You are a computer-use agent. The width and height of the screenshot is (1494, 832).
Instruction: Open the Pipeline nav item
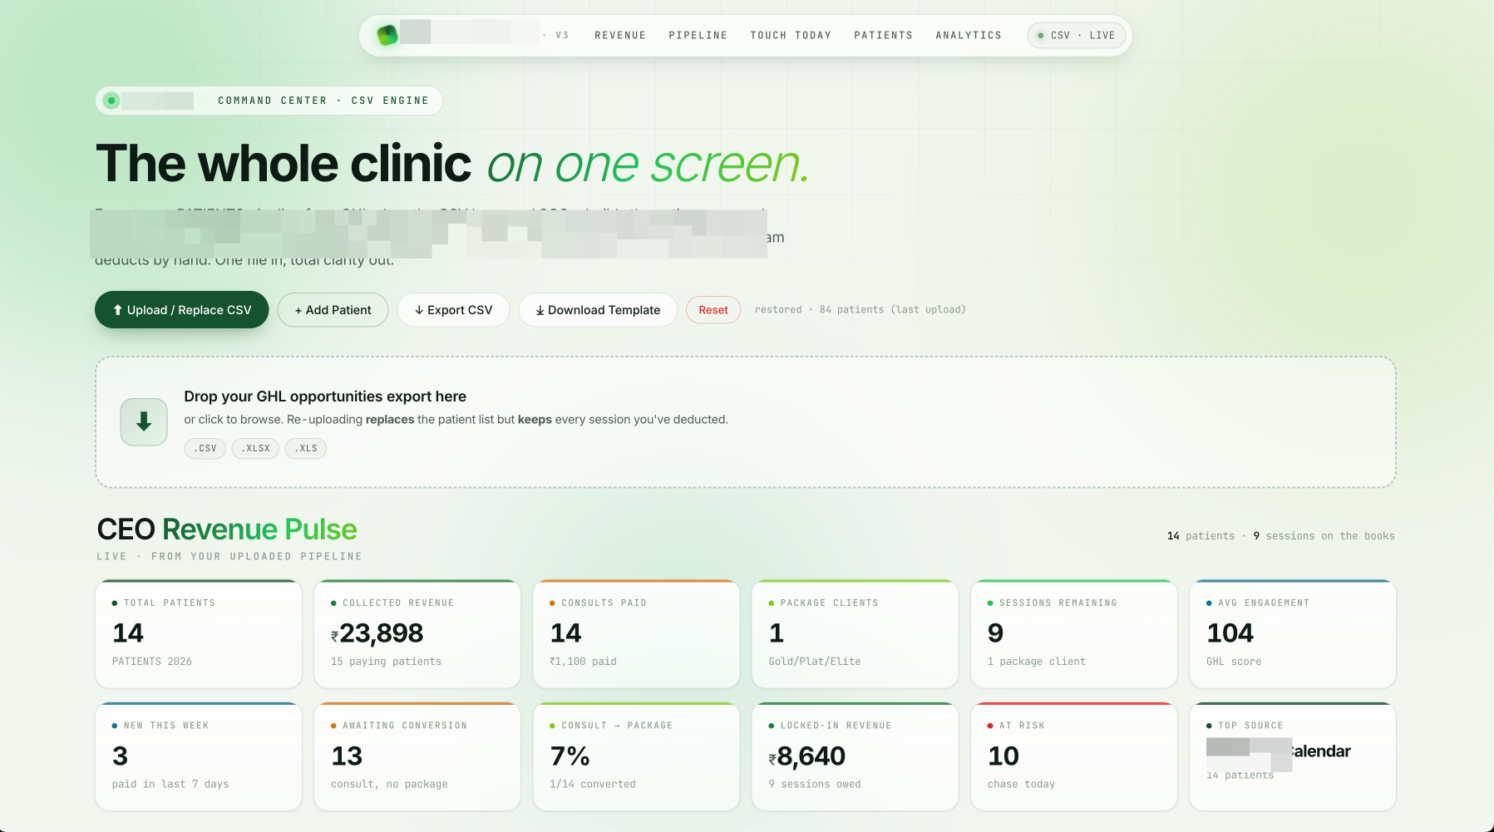pos(698,36)
